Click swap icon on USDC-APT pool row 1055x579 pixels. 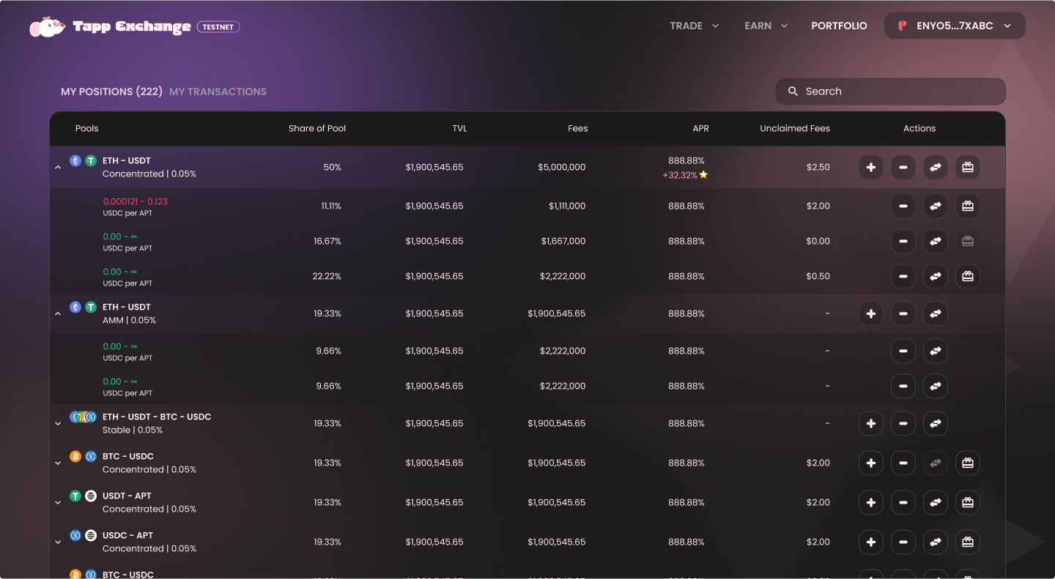[x=935, y=542]
